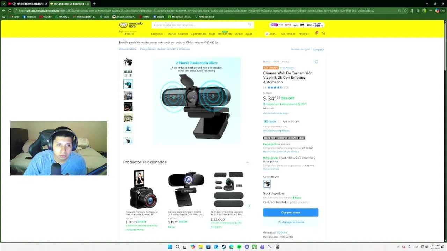Open a new browser tab
The image size is (447, 251).
(x=94, y=3)
